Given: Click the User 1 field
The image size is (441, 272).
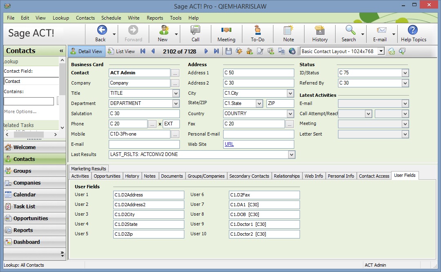Looking at the screenshot, I should point(149,195).
